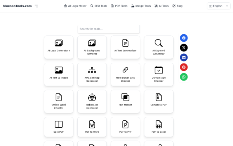Focus the Search for tools input field
The width and height of the screenshot is (233, 146).
tap(109, 29)
